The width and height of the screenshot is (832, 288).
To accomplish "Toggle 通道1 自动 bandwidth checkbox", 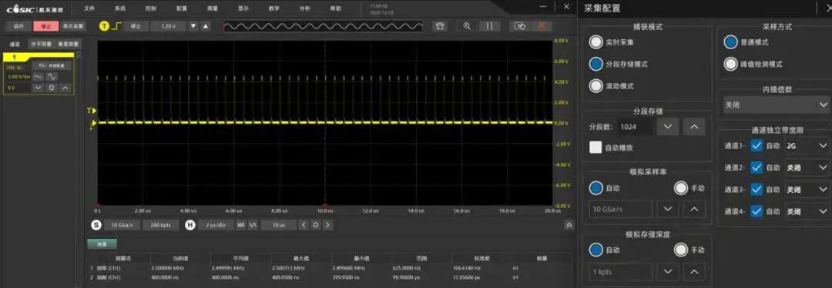I will click(757, 146).
